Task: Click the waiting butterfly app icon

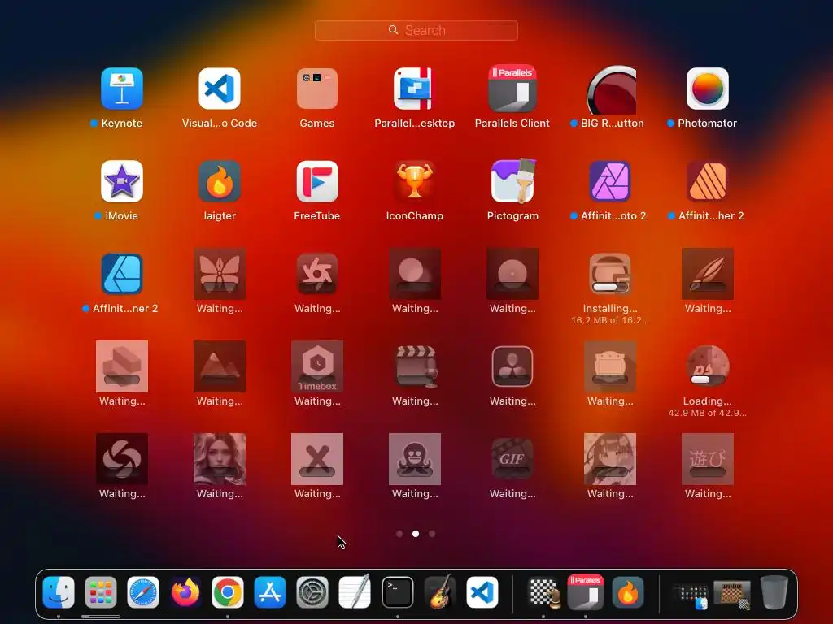Action: [220, 274]
